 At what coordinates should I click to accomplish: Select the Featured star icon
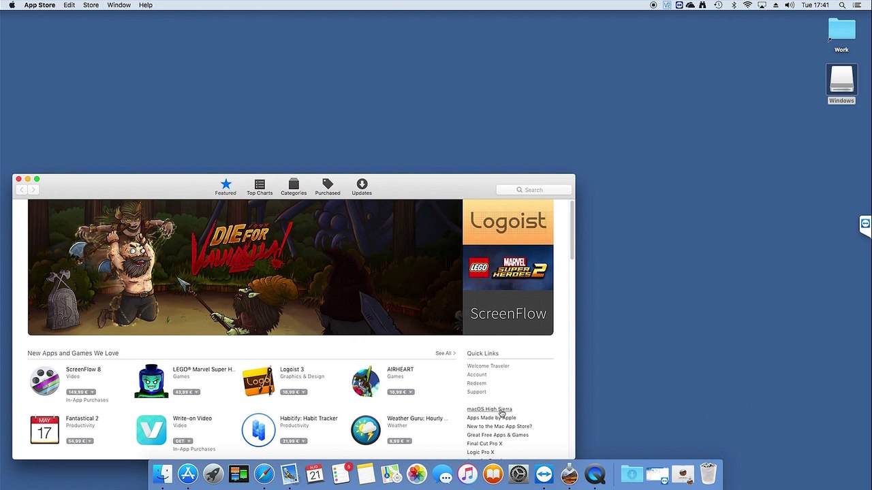[x=225, y=184]
